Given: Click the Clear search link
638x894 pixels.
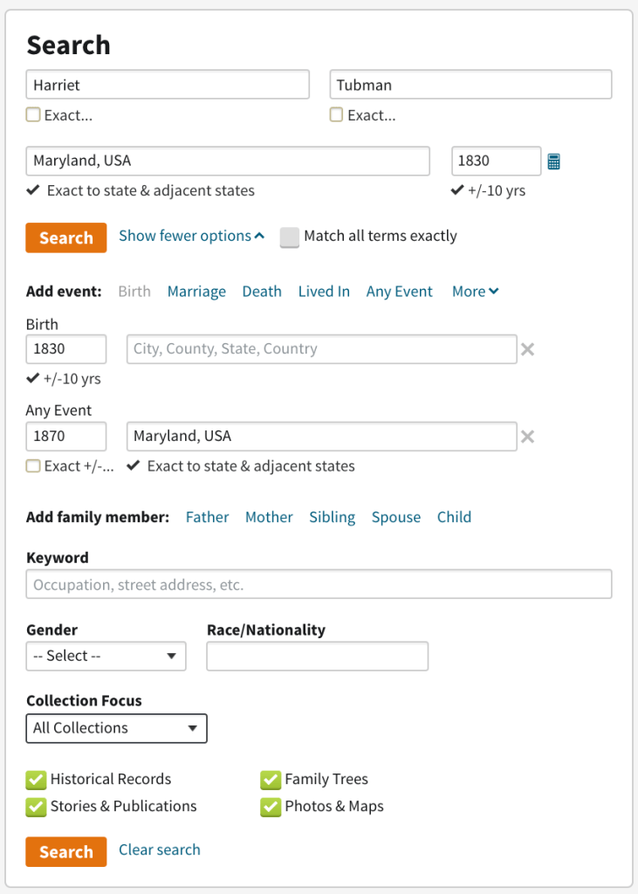Looking at the screenshot, I should click(159, 849).
